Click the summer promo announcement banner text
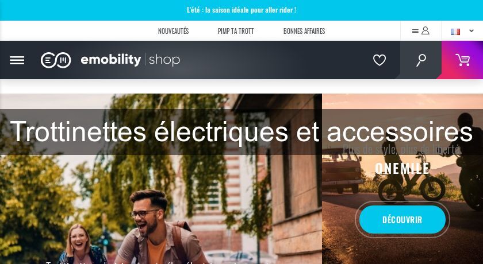This screenshot has width=483, height=264. 241,10
